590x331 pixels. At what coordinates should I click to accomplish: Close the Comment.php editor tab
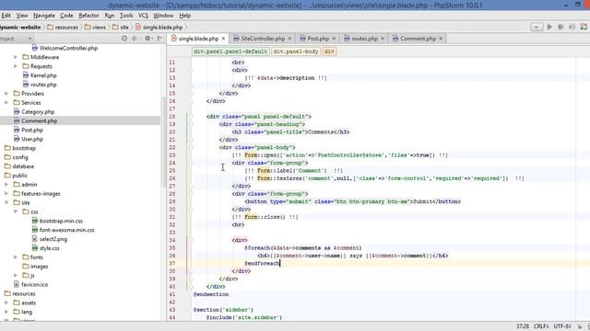coord(441,39)
